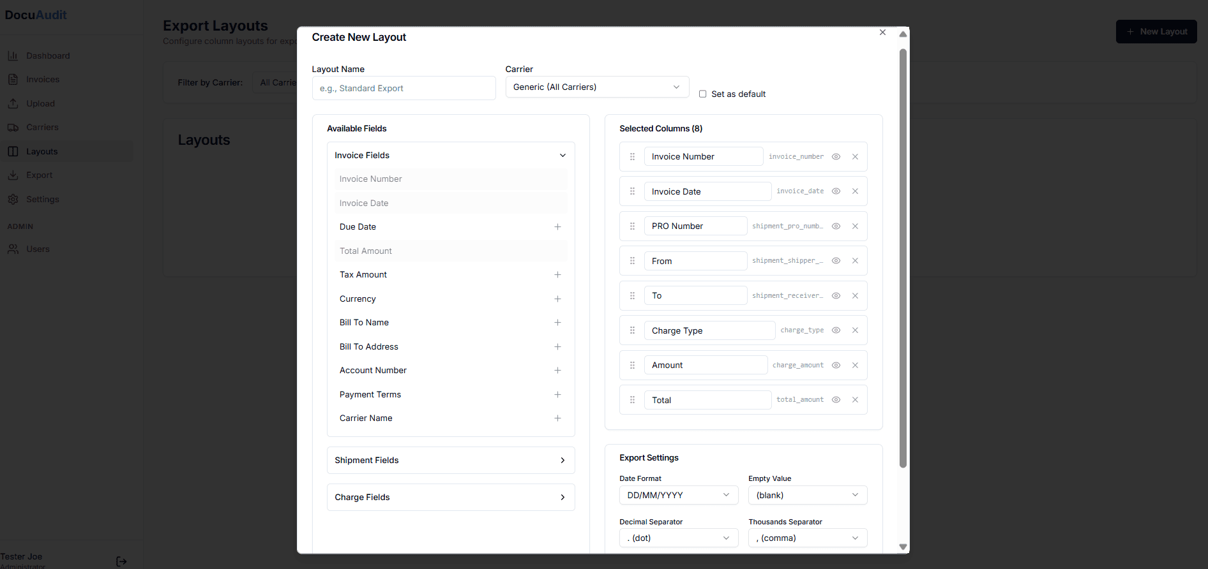Remove the Invoice Date column
This screenshot has height=569, width=1208.
coord(855,191)
